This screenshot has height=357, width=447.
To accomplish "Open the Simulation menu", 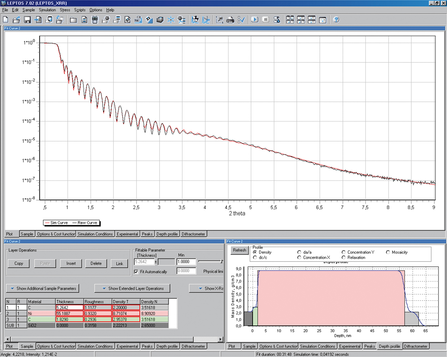I will click(x=47, y=10).
